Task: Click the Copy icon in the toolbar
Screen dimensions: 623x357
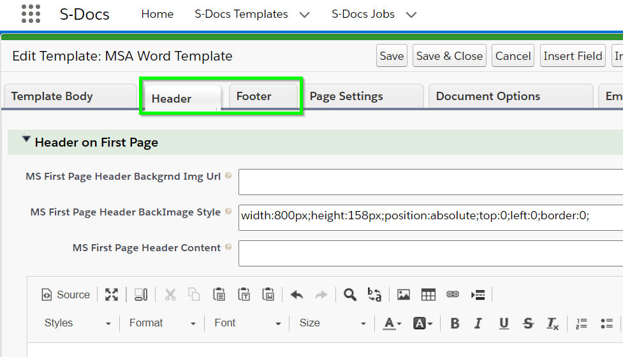Action: 194,295
